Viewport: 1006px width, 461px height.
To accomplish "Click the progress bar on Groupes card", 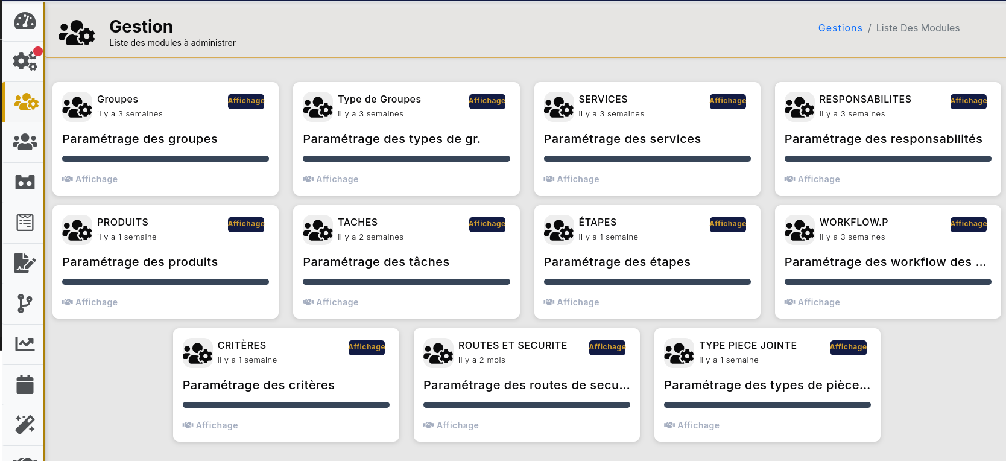I will [165, 159].
